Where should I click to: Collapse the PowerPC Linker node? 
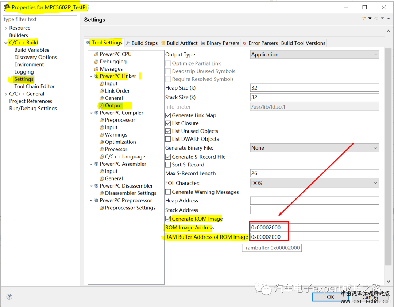pyautogui.click(x=91, y=76)
